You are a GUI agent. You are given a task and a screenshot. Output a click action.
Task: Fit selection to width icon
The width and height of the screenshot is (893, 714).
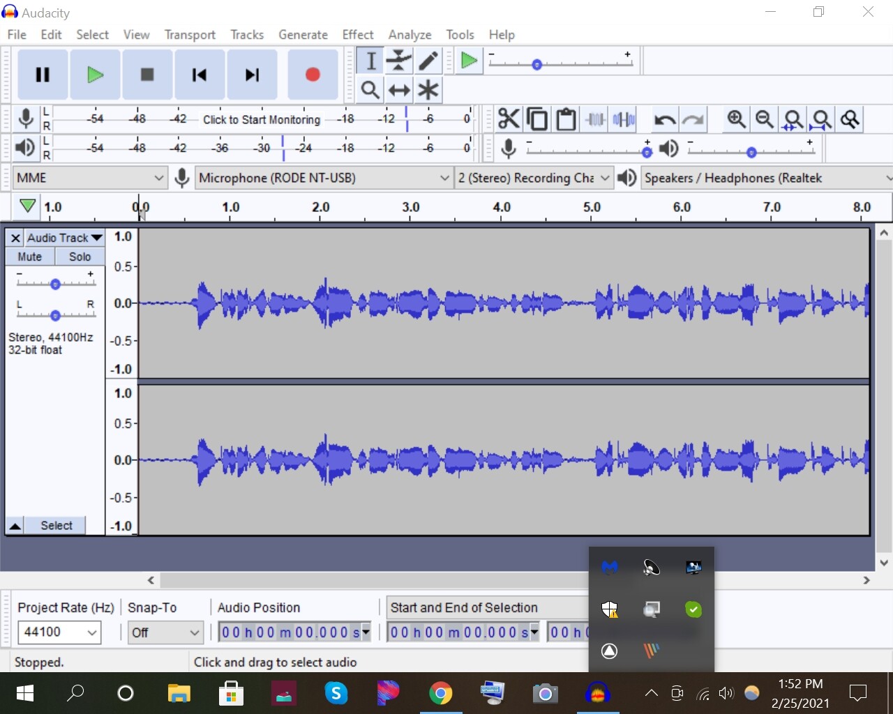coord(793,119)
